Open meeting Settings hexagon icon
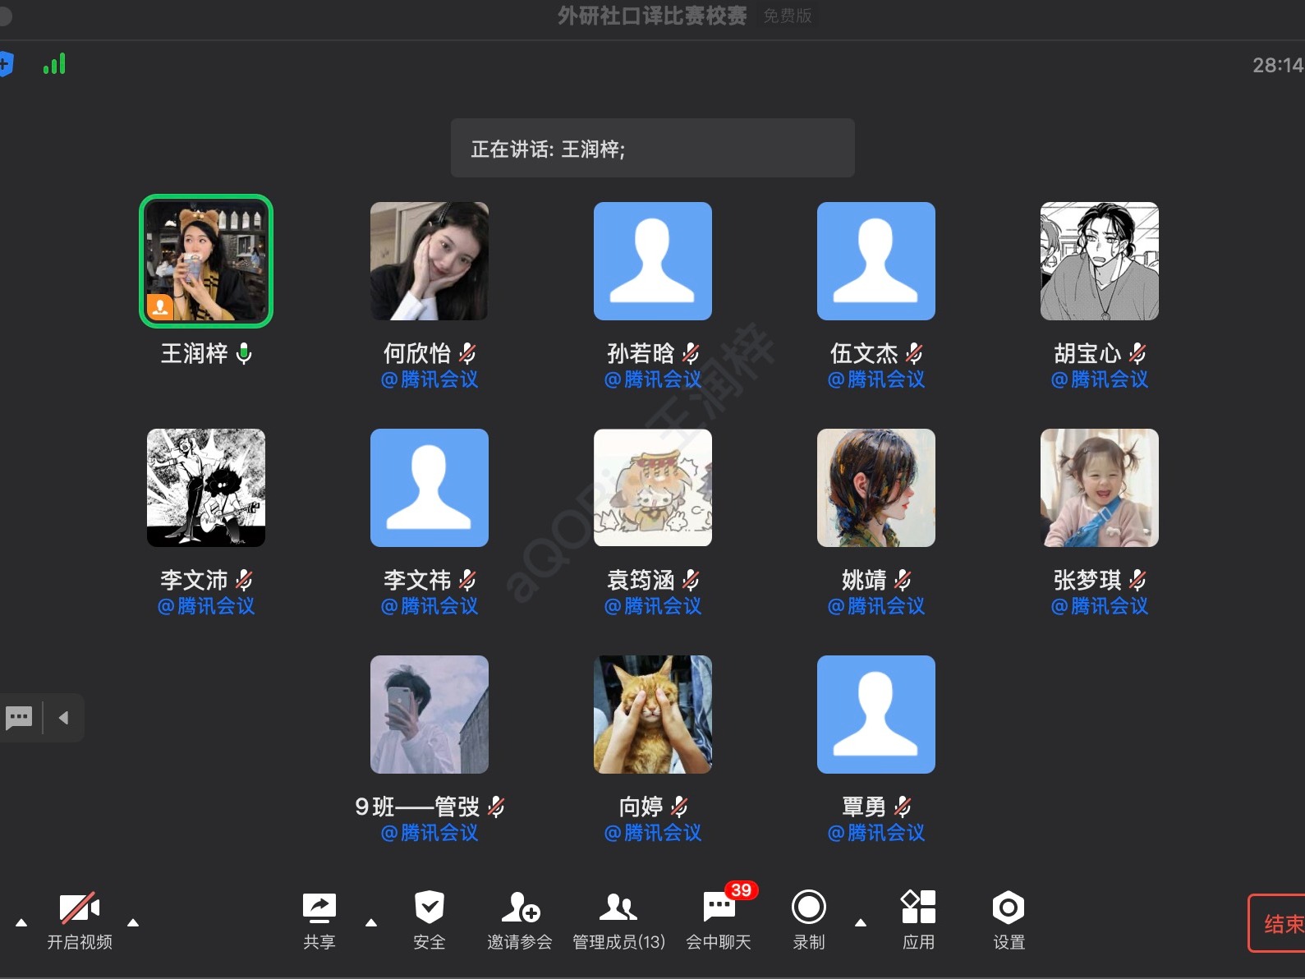The width and height of the screenshot is (1305, 979). point(1008,908)
